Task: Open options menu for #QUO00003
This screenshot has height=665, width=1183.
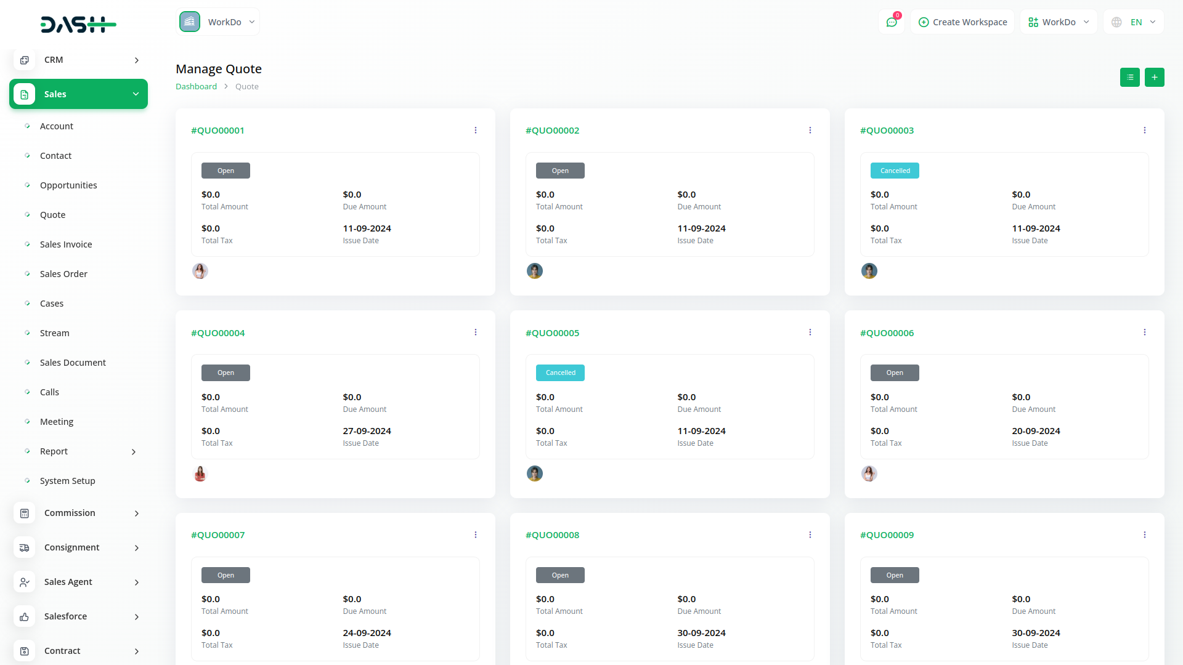Action: click(x=1144, y=131)
